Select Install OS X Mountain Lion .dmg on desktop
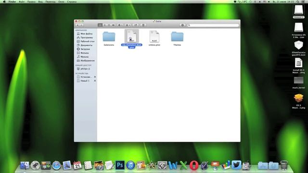 (x=298, y=66)
